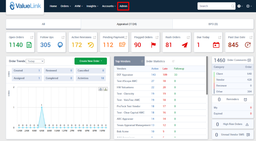Click the High Risk Orders warning icon
Screen dimensions: 256x141
click(x=247, y=124)
